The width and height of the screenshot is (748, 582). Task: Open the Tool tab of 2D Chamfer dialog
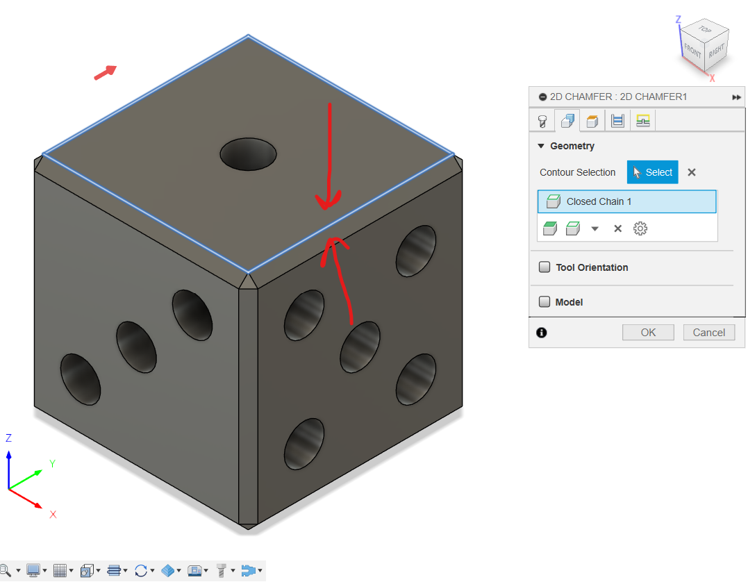pyautogui.click(x=542, y=120)
